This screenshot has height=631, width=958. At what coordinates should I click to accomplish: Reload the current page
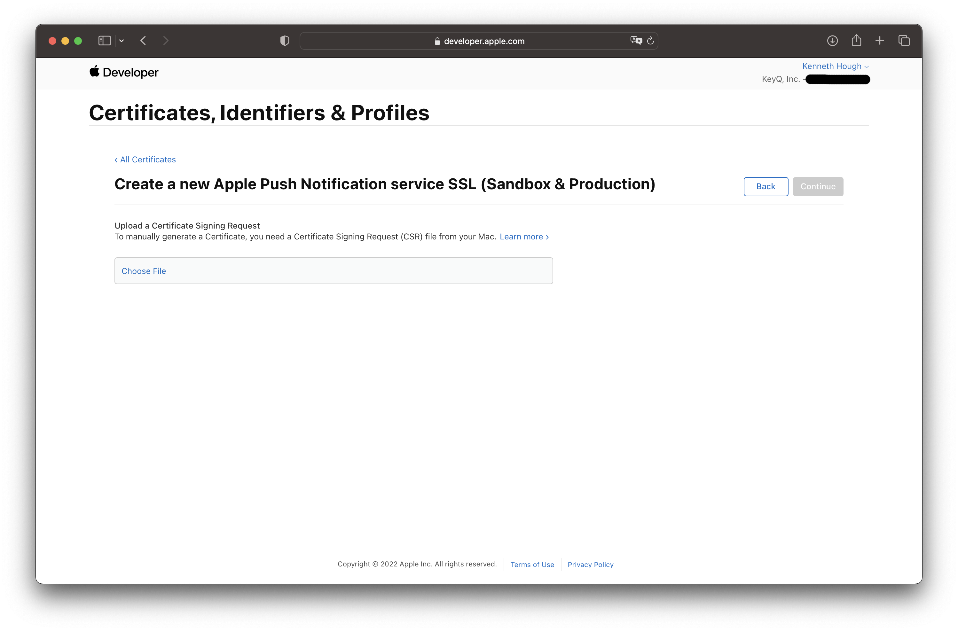coord(651,40)
